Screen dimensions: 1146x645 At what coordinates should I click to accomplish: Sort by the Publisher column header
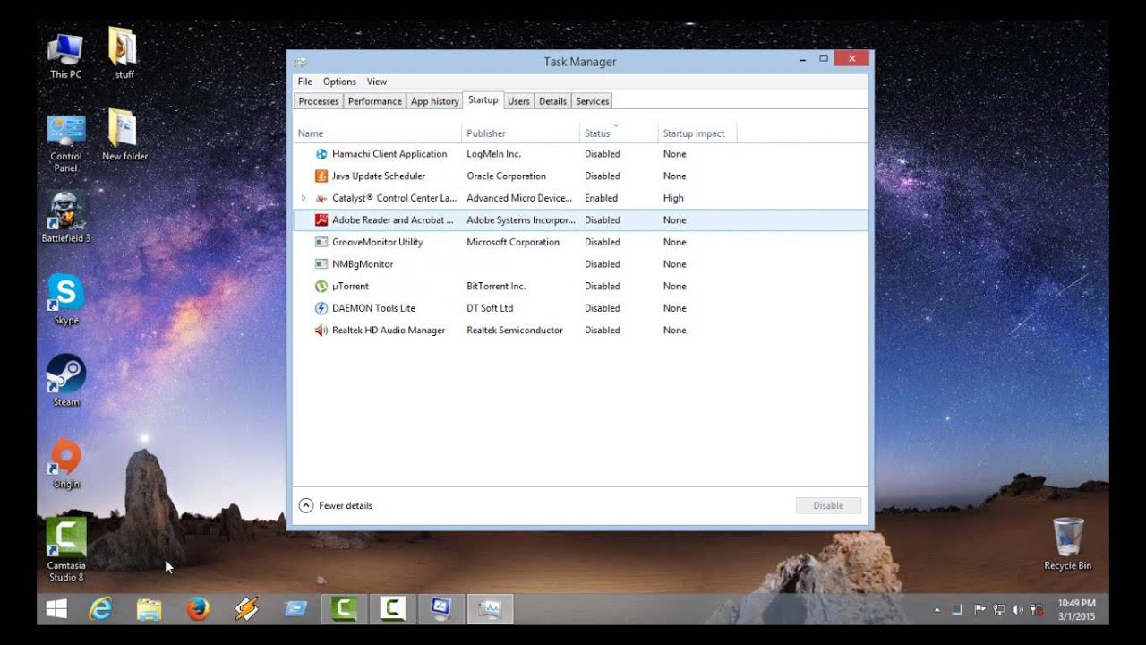[x=521, y=133]
